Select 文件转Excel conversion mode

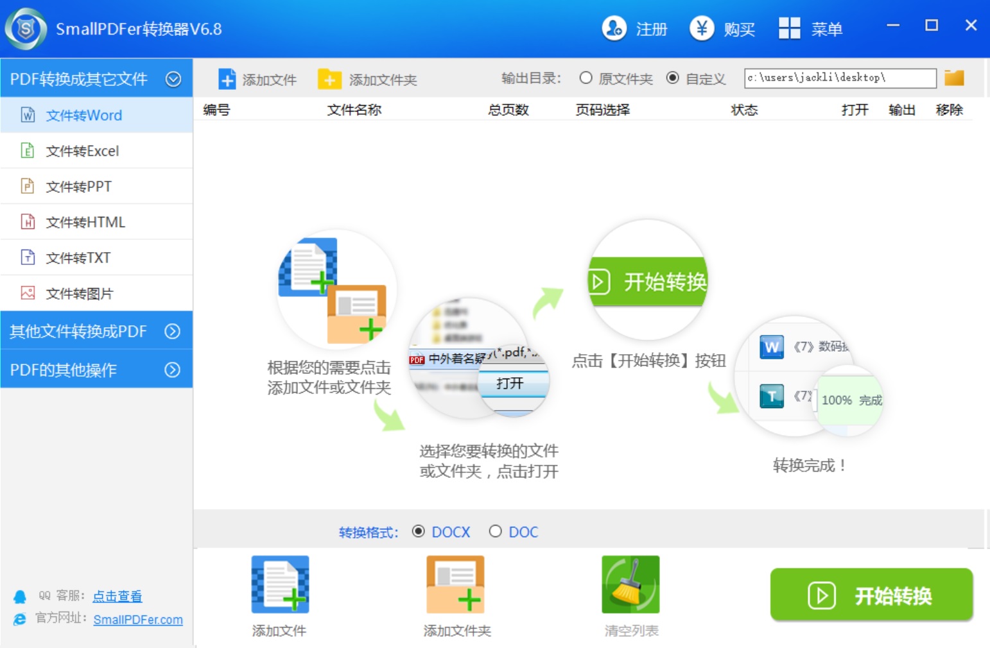(x=96, y=151)
